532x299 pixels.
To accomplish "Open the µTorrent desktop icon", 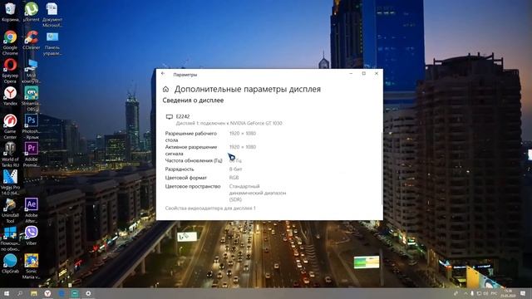I will tap(32, 12).
